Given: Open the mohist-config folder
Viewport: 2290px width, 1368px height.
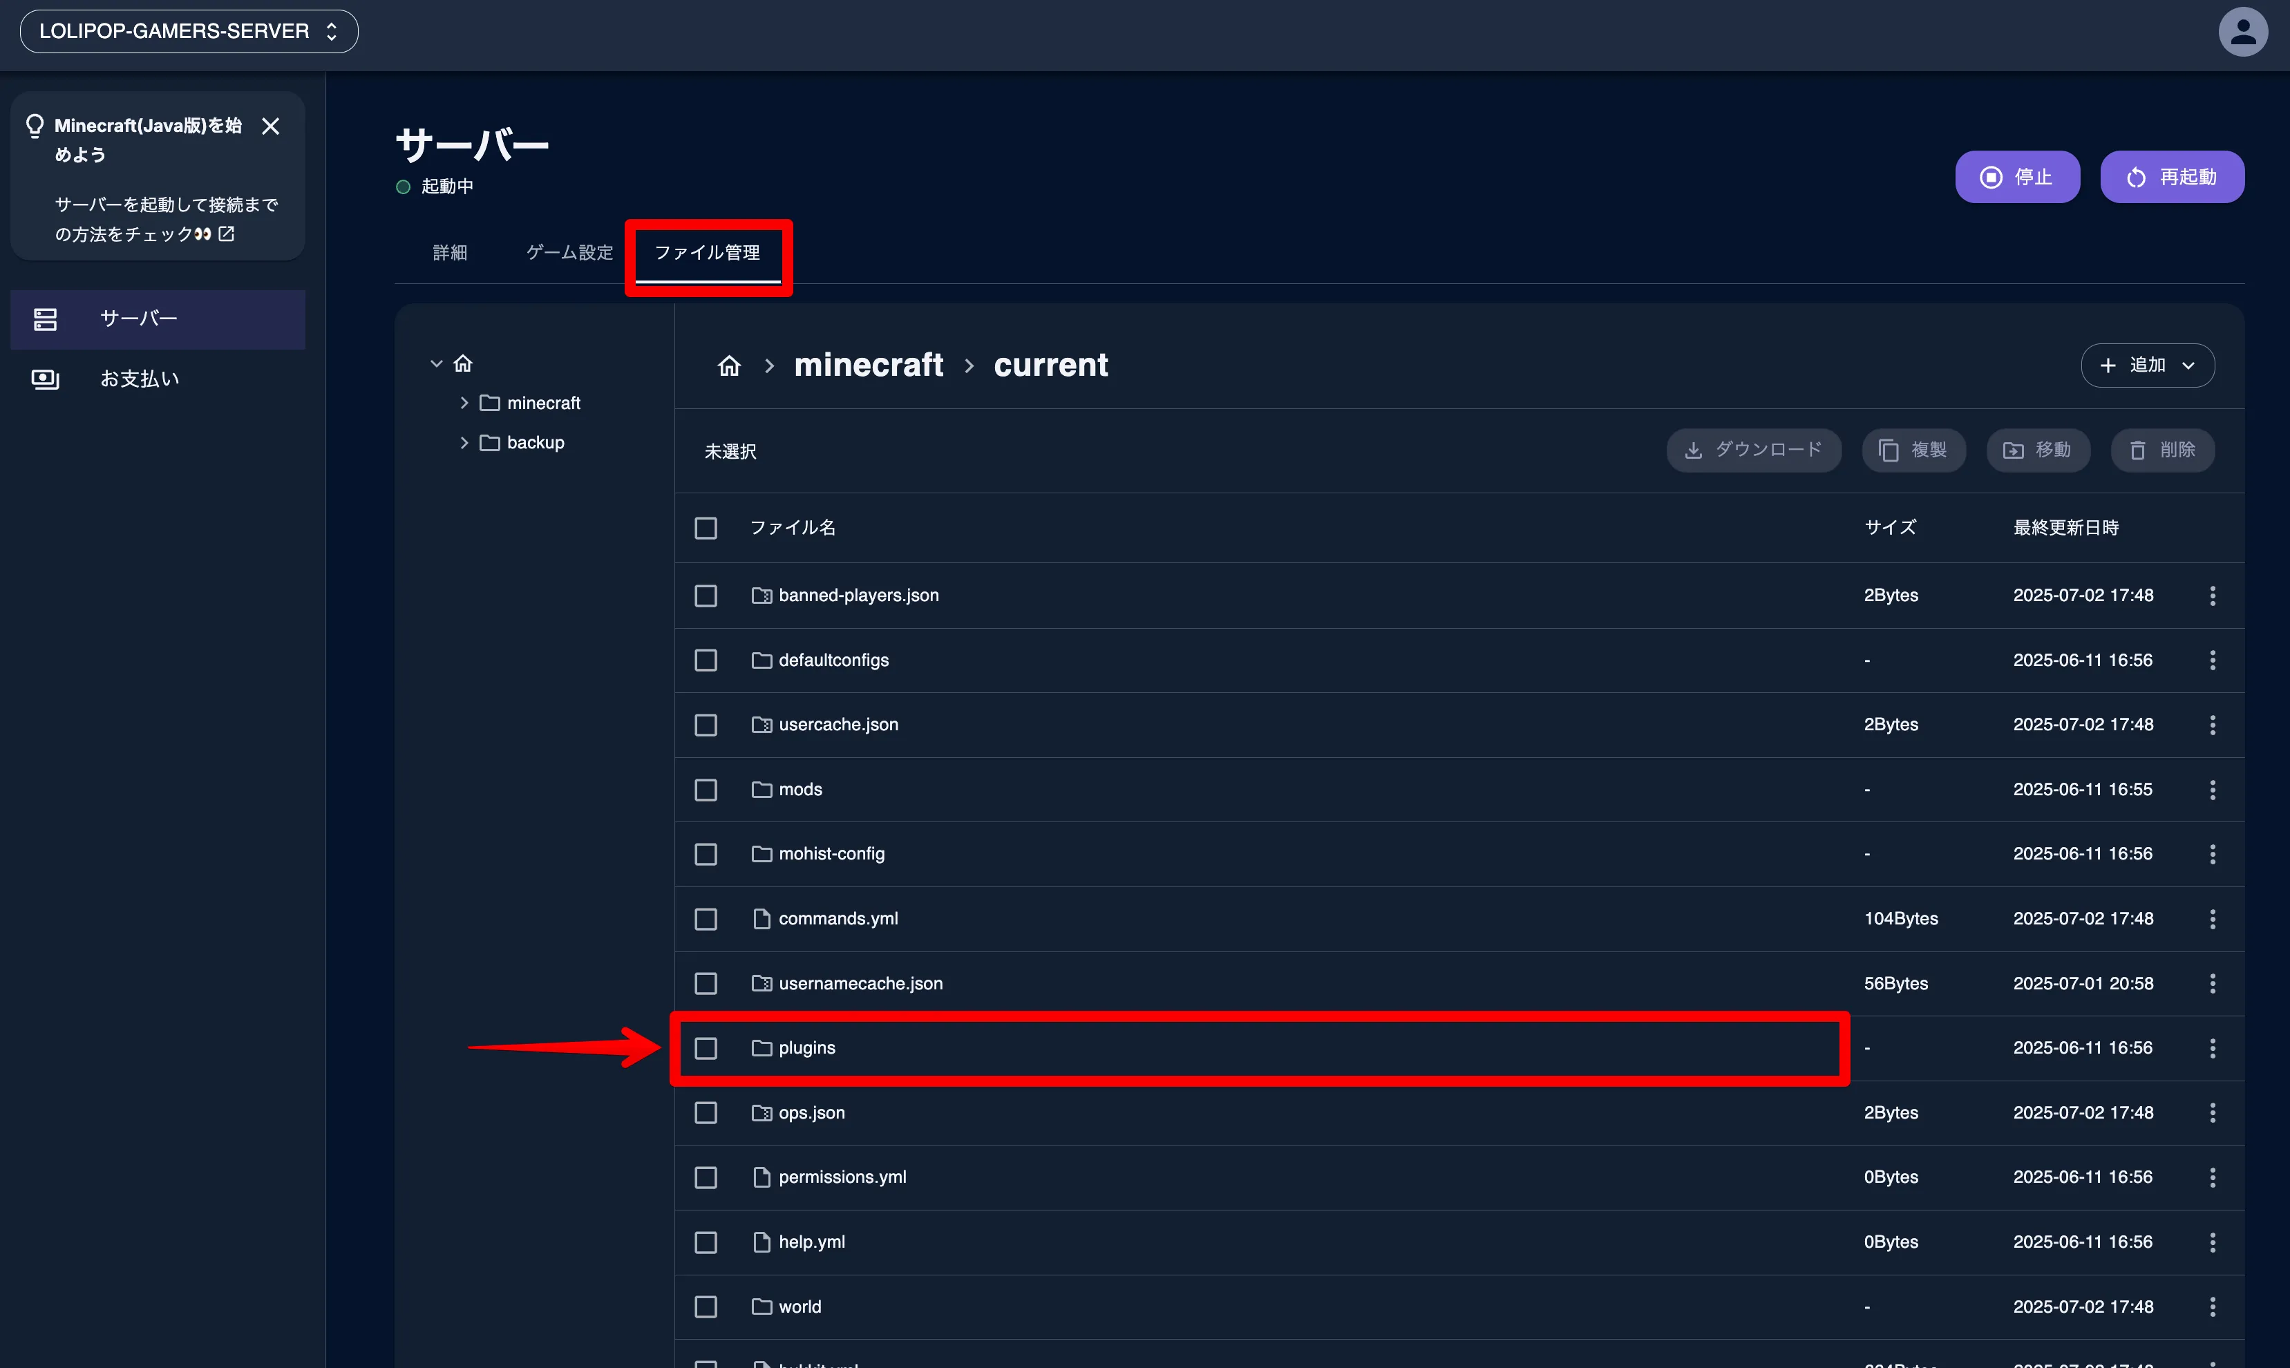Looking at the screenshot, I should pyautogui.click(x=831, y=853).
